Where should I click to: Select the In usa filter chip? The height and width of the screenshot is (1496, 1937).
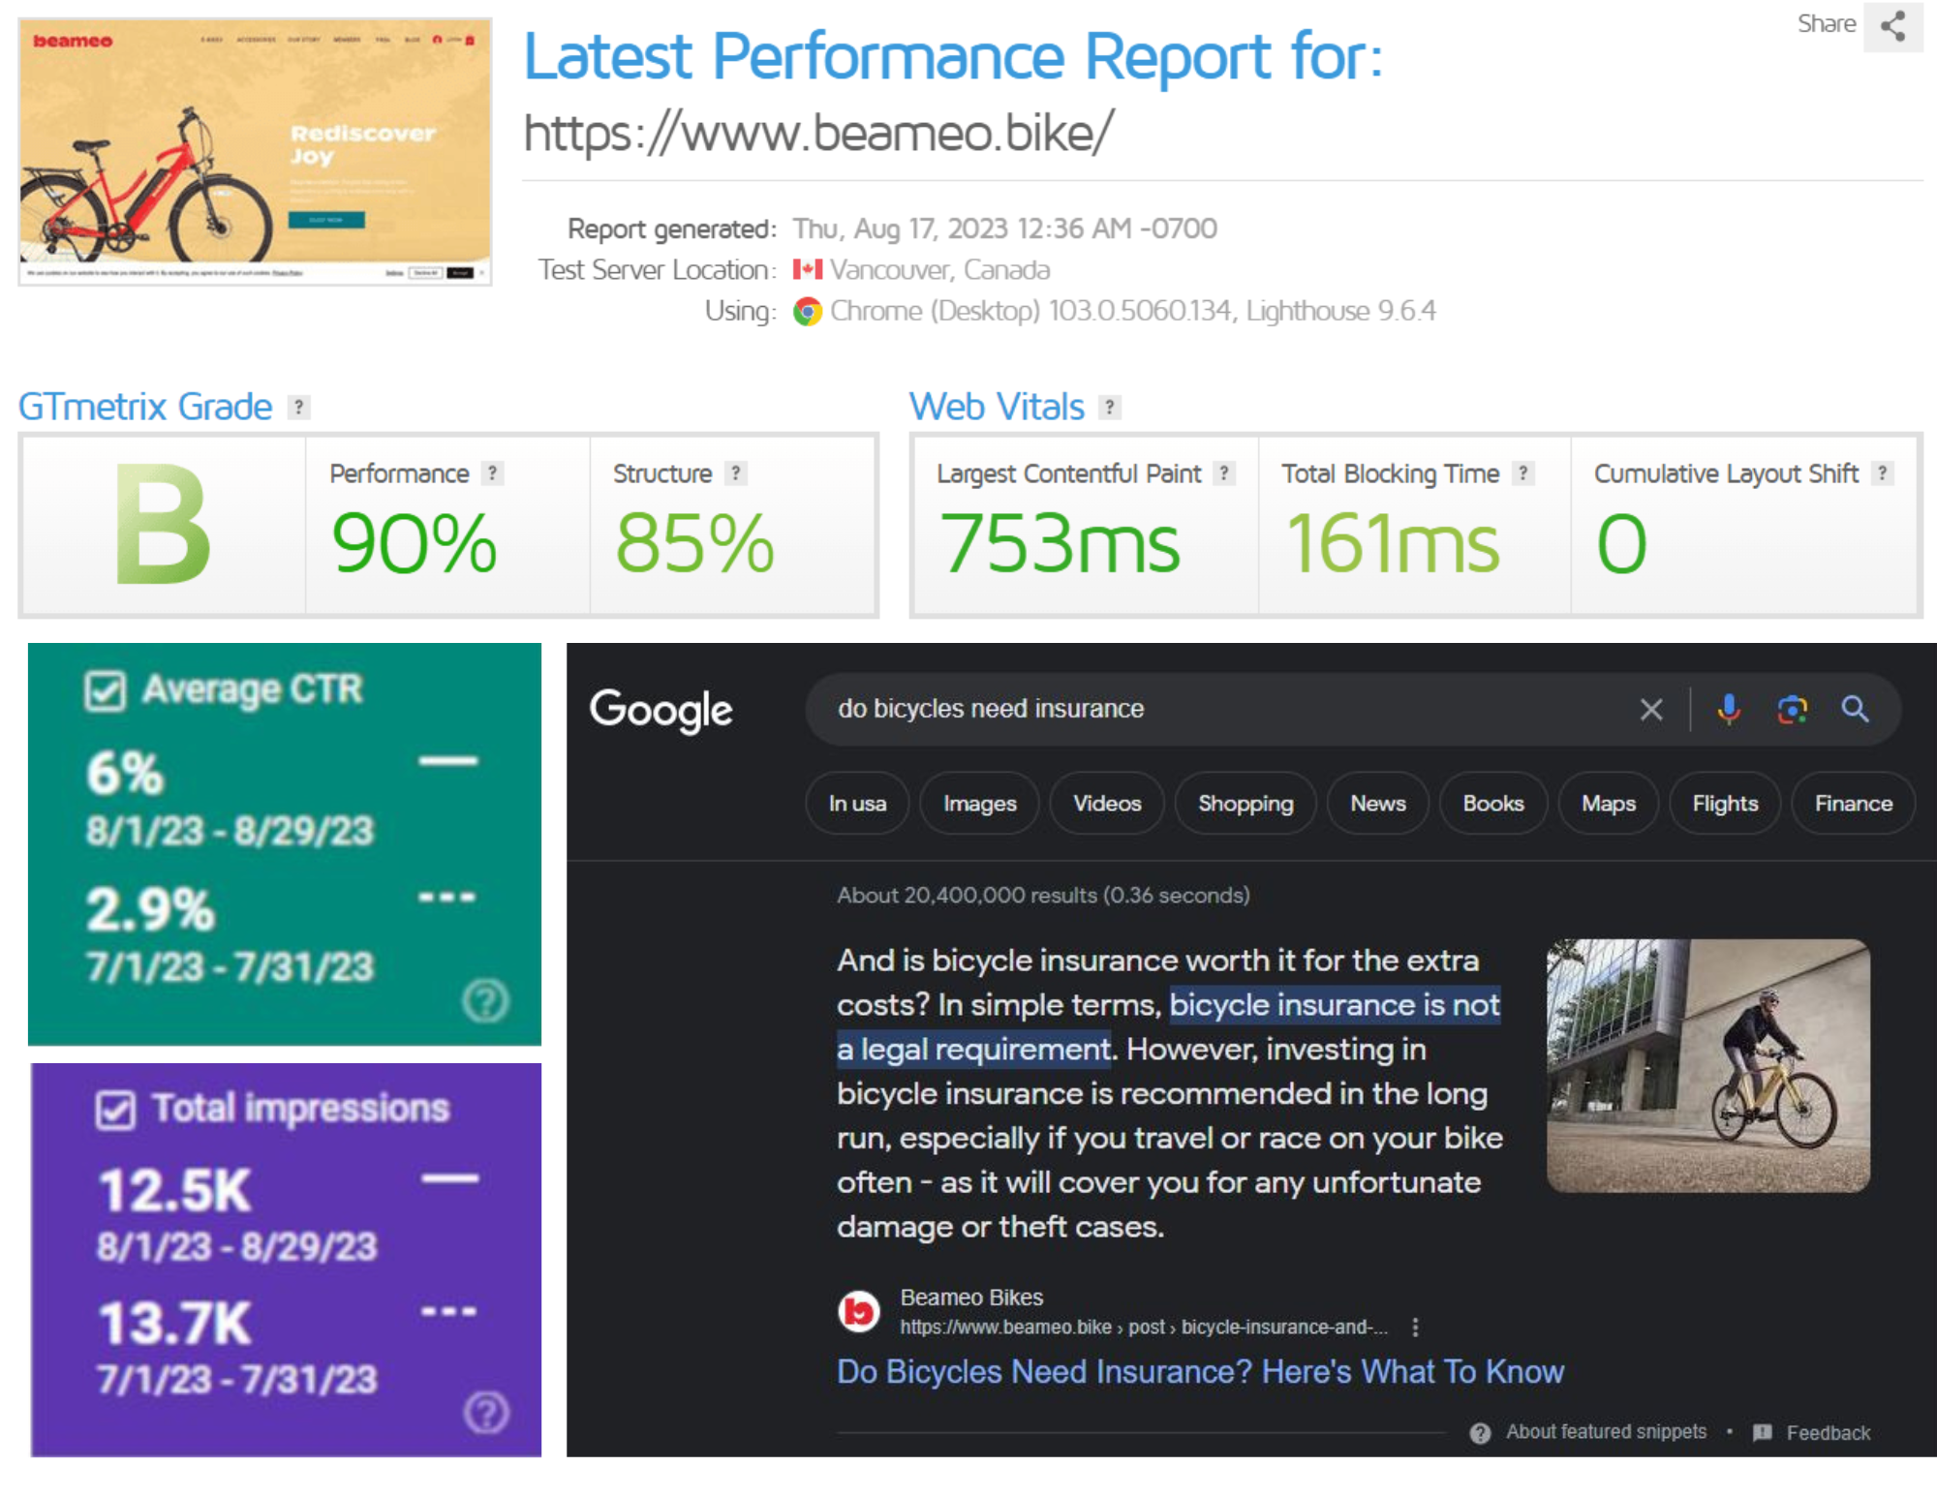pos(857,804)
